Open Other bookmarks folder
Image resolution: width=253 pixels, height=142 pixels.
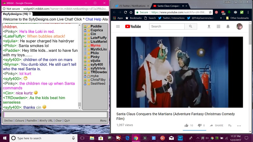[238, 18]
